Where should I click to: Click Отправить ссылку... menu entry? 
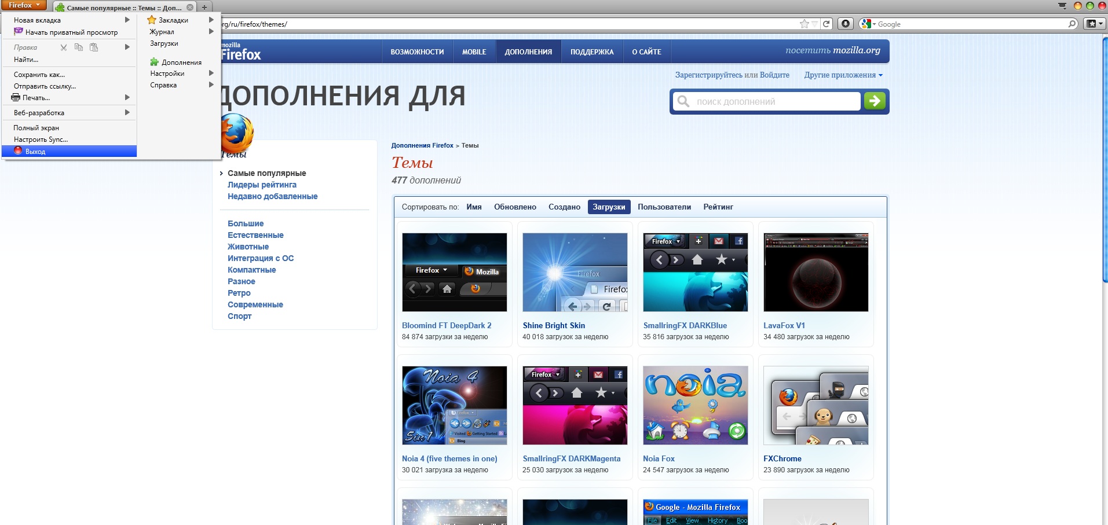(70, 86)
